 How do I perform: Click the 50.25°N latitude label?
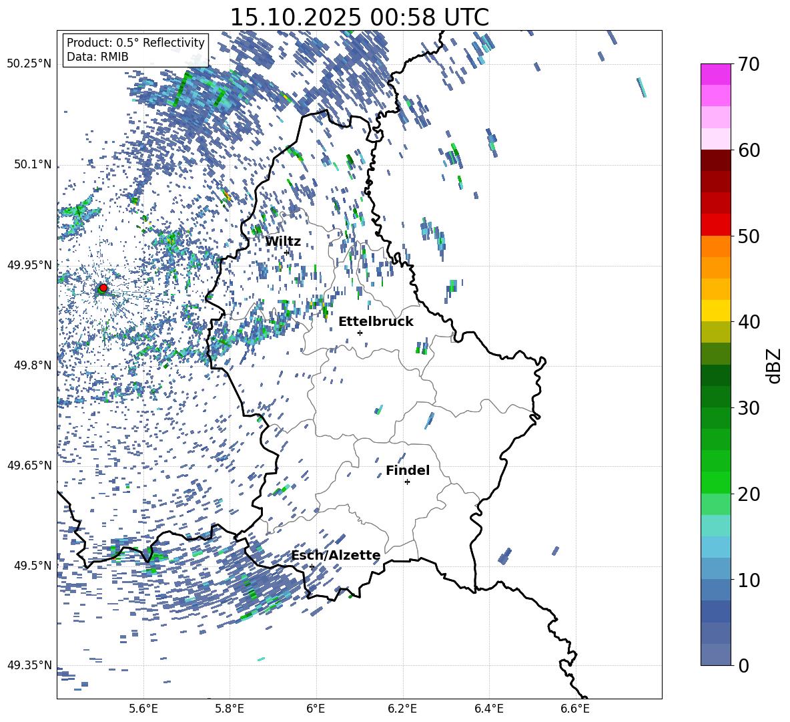pos(29,64)
